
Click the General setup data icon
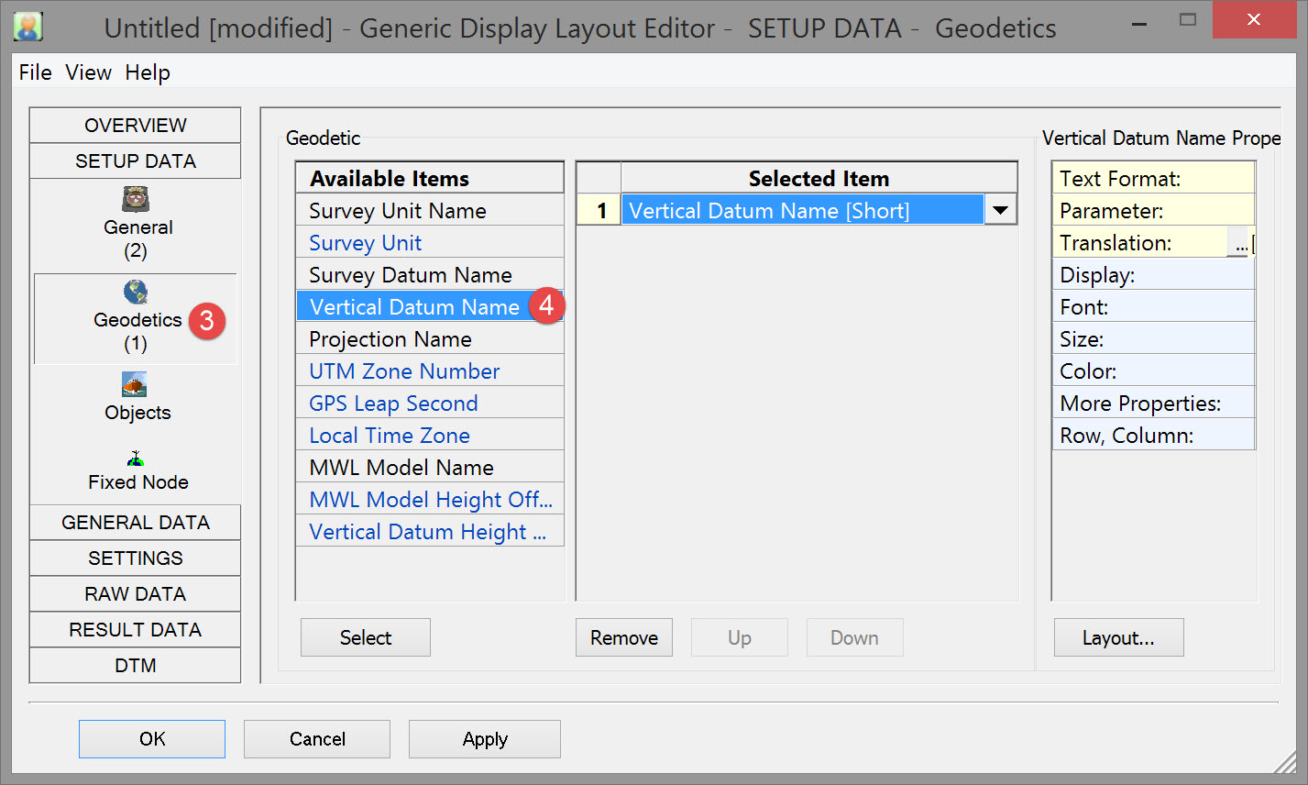click(136, 199)
